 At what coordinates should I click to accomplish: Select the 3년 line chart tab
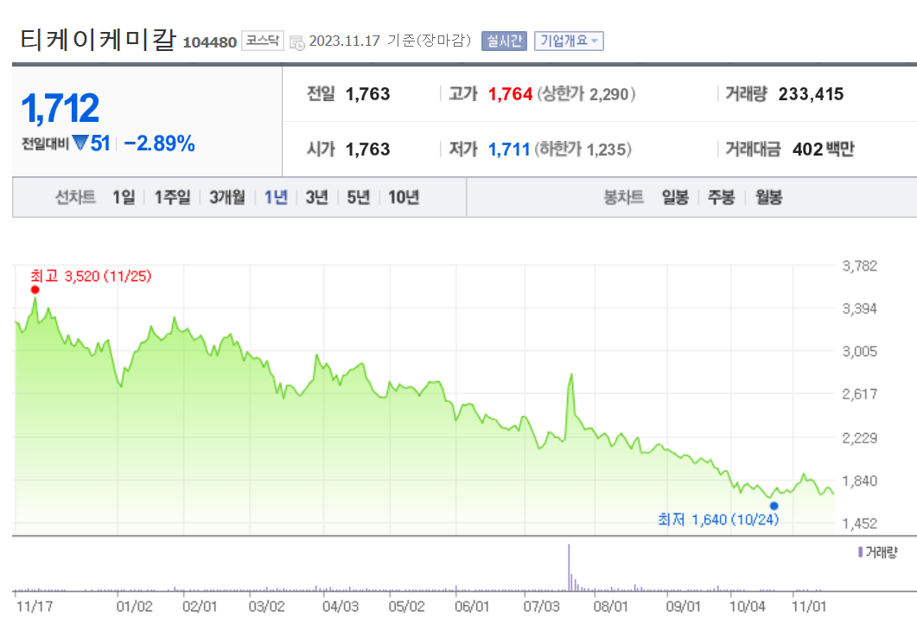(x=316, y=197)
